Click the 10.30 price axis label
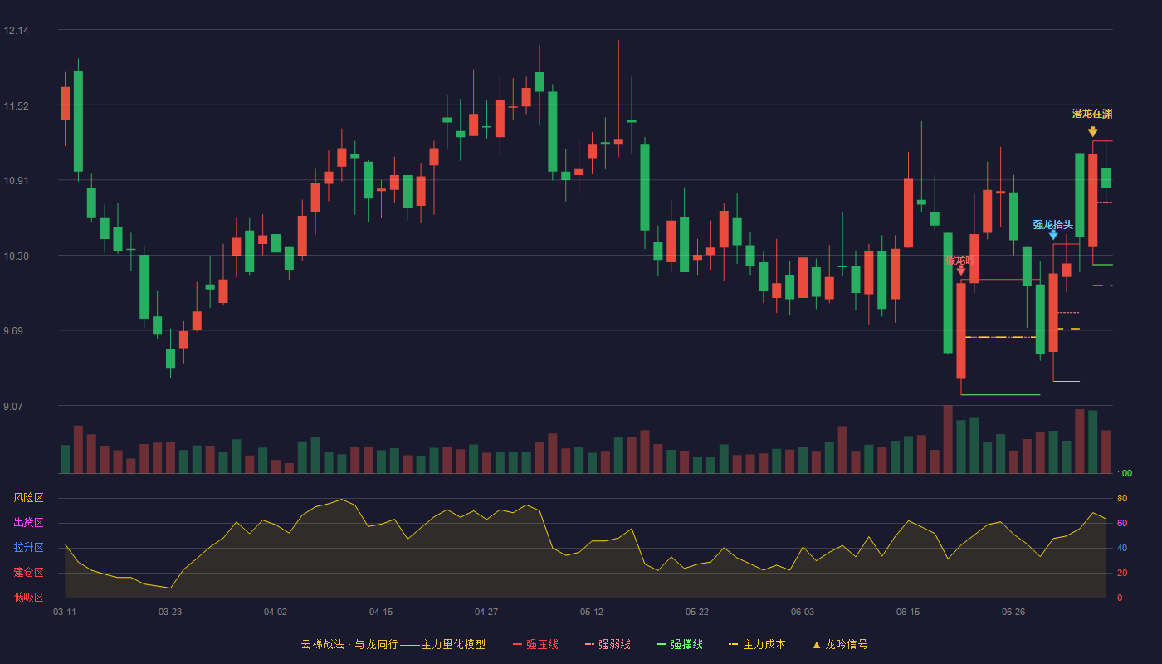Screen dimensions: 1162x664 tap(16, 256)
